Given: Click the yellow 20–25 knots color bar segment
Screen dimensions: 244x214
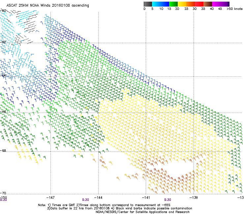Looking at the screenshot, I should click(x=182, y=4).
